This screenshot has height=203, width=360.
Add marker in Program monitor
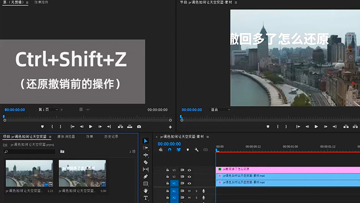[x=268, y=126]
